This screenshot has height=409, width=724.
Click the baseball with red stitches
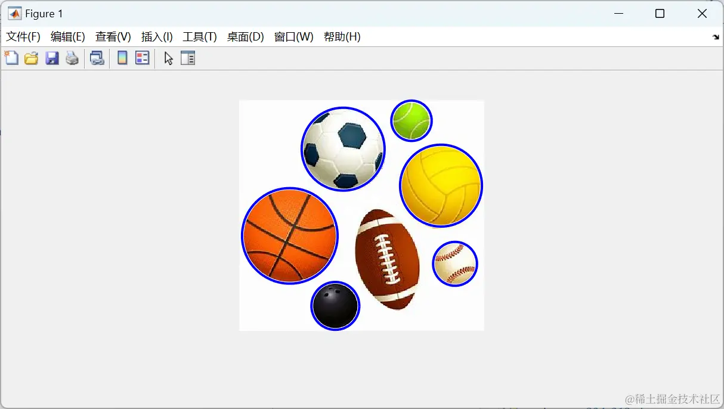pos(455,264)
